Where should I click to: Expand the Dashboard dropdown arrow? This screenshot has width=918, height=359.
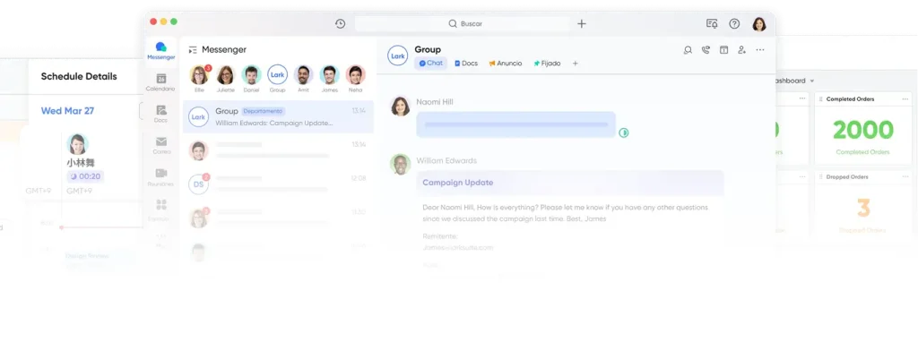pyautogui.click(x=812, y=81)
